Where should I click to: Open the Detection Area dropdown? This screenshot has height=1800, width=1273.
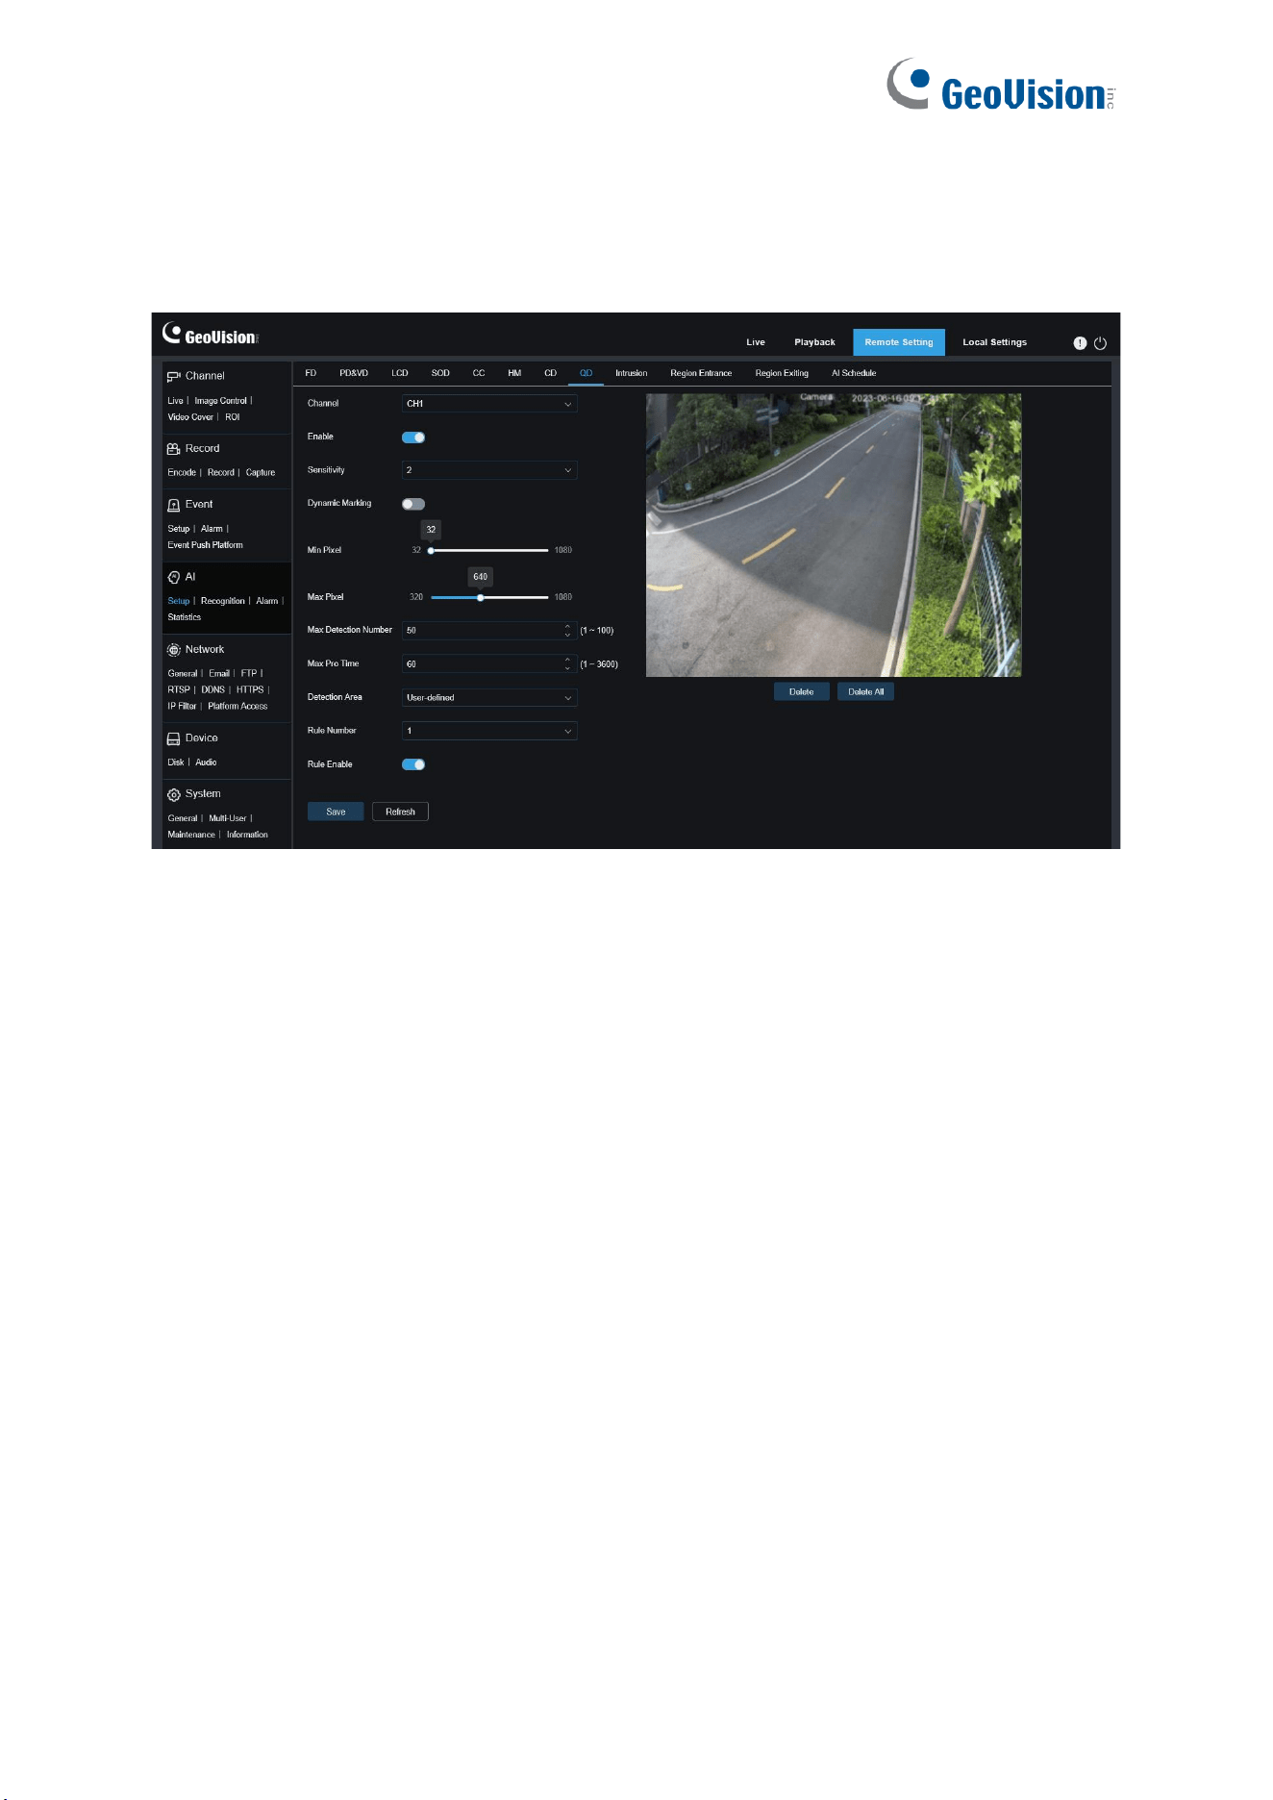click(489, 697)
